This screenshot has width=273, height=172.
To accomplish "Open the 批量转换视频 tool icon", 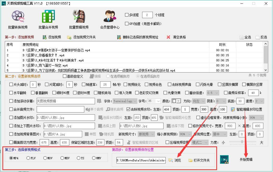I will tap(18, 17).
